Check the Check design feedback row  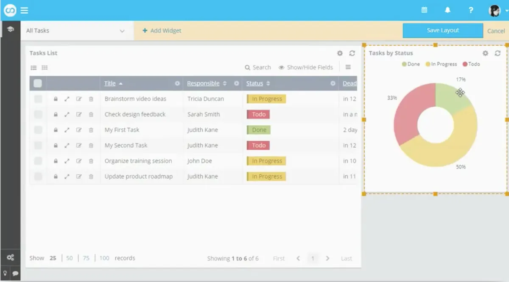point(38,114)
